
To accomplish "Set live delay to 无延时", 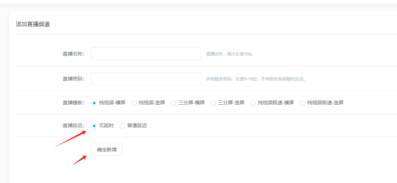I will [x=94, y=126].
